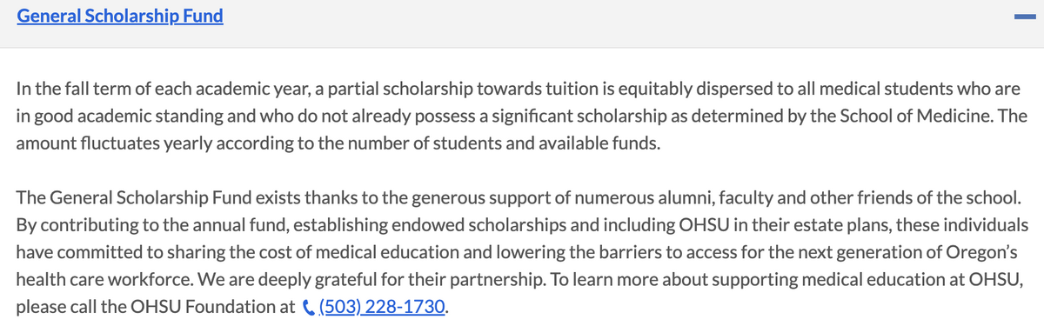Open the General Scholarship Fund link

[120, 17]
